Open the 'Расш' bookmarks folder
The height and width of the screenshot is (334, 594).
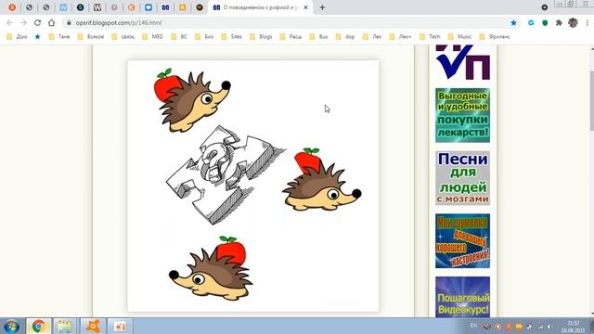[x=291, y=37]
